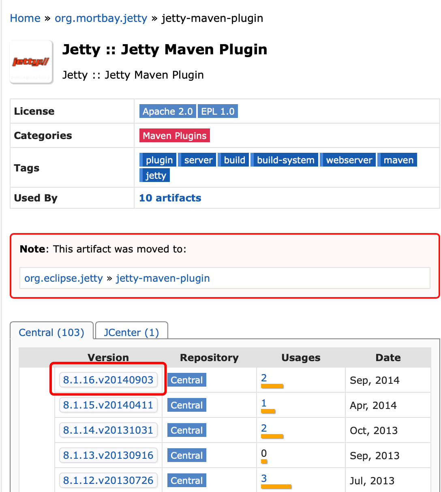The image size is (441, 492).
Task: Click Central badge for 8.1.13.v20130916
Action: (187, 456)
